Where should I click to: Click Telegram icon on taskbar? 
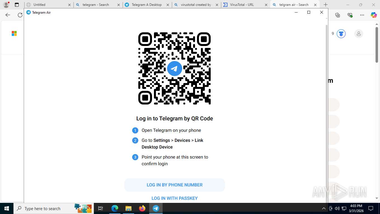pos(156,208)
